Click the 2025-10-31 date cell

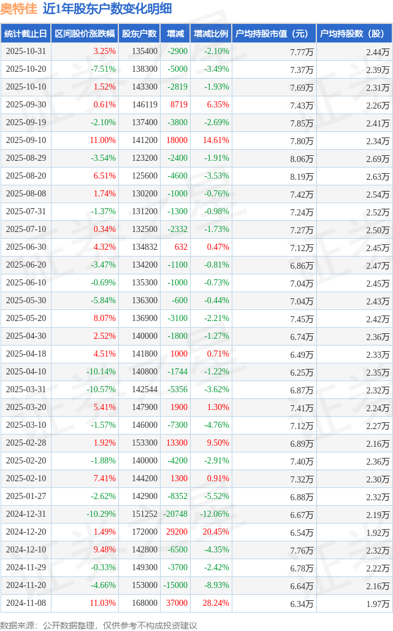(x=26, y=52)
